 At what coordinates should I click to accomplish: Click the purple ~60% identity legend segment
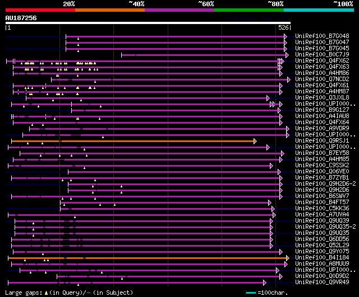tap(179, 10)
